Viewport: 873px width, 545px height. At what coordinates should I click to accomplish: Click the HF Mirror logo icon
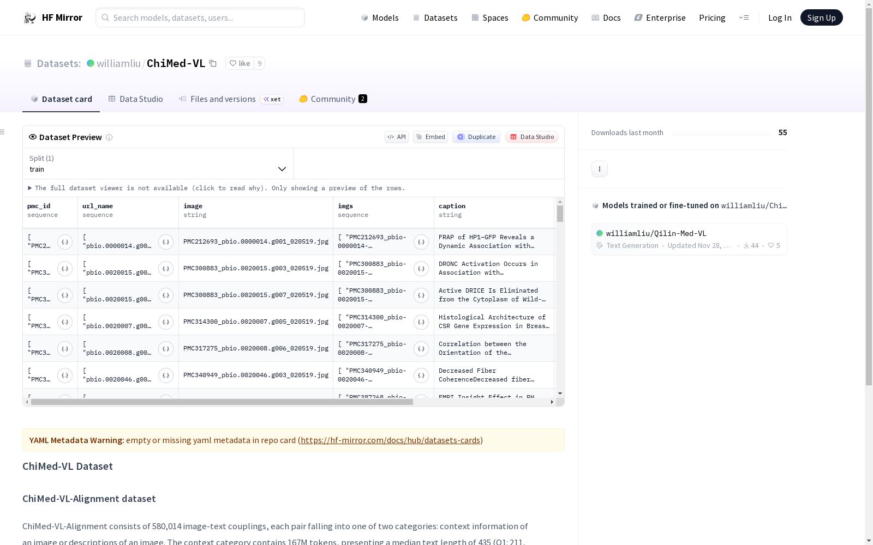pos(29,18)
